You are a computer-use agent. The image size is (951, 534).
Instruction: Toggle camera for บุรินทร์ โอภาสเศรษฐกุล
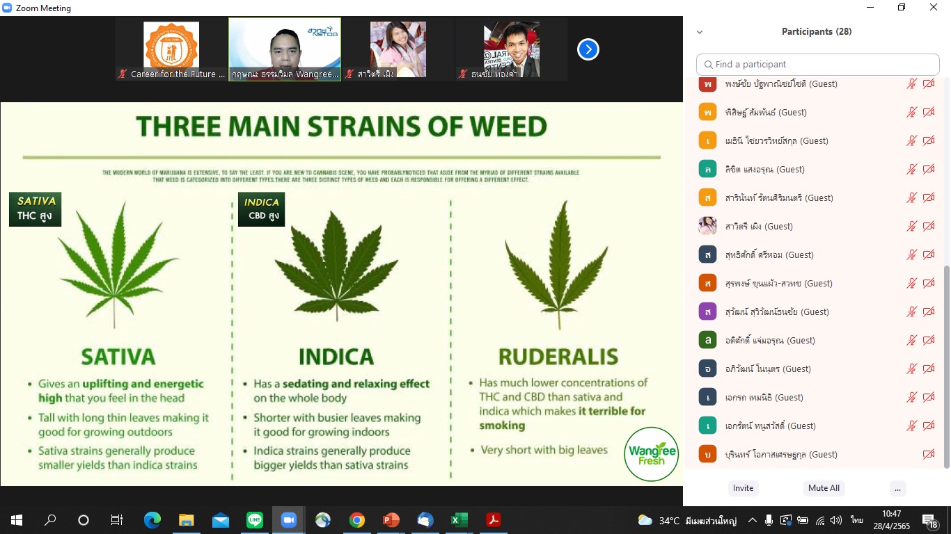click(x=929, y=454)
